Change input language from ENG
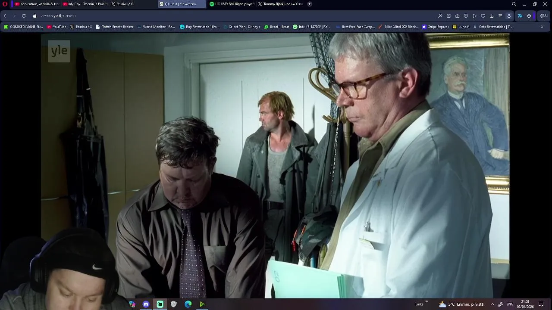552x310 pixels. [x=510, y=304]
